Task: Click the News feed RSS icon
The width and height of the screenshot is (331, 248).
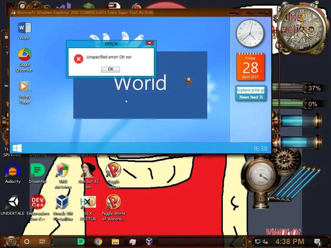Action: click(x=261, y=97)
